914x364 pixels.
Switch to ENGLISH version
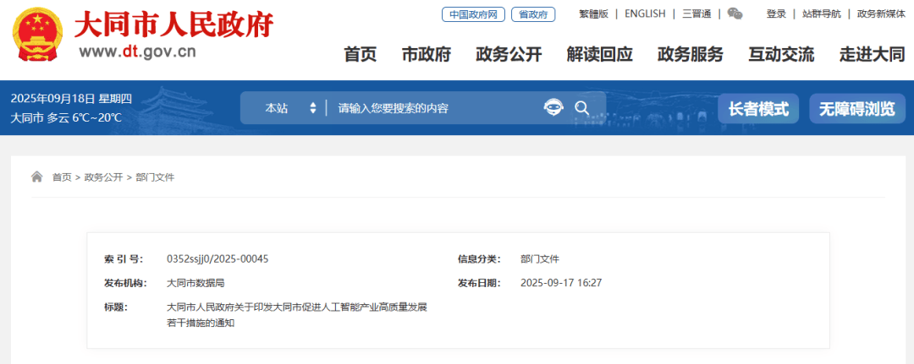pos(645,14)
